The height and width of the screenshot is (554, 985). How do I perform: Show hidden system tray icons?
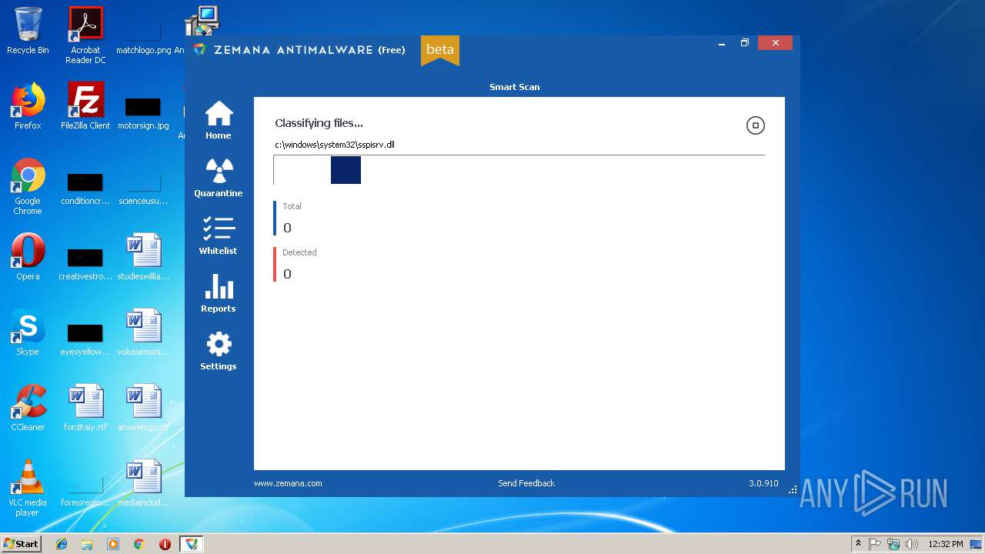pos(859,544)
